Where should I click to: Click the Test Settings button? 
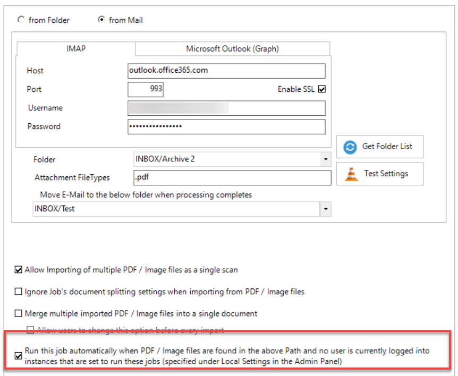tap(379, 174)
